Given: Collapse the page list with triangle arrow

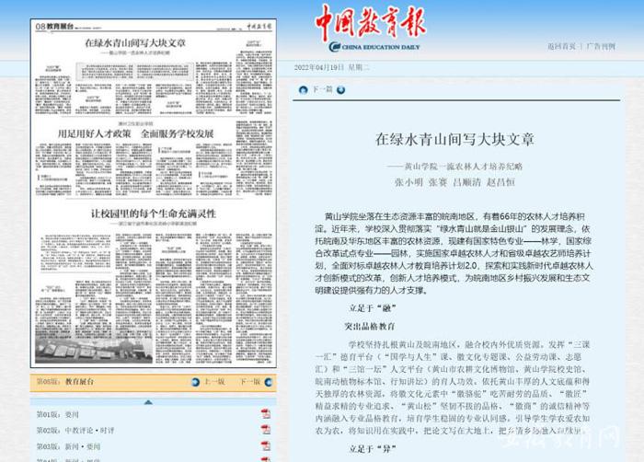Looking at the screenshot, I should [x=149, y=402].
